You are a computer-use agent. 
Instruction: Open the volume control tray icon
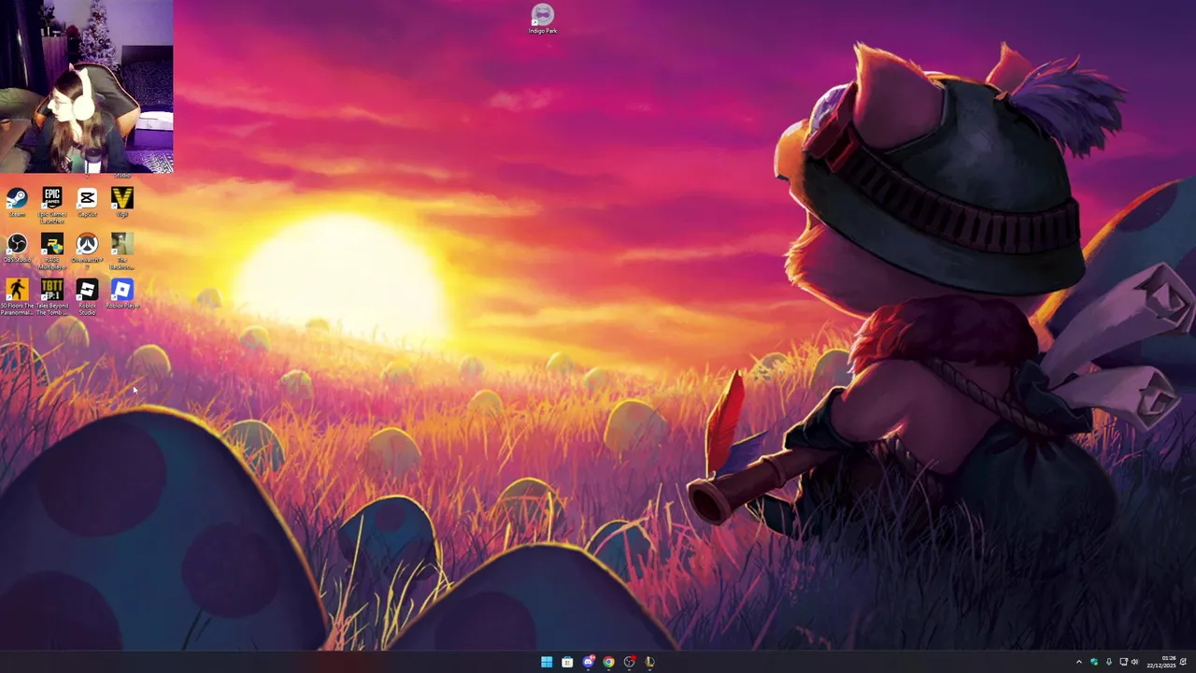click(1135, 662)
